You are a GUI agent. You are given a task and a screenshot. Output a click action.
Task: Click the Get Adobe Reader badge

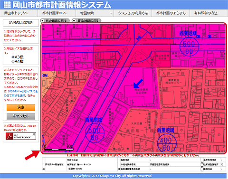[x=21, y=136]
